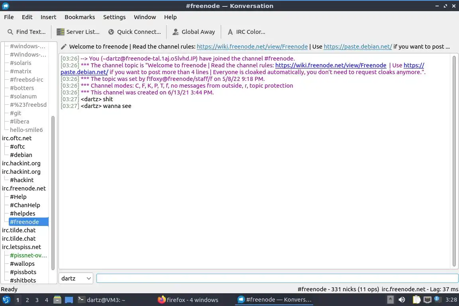
Task: Select #oftc channel
Action: 17,146
